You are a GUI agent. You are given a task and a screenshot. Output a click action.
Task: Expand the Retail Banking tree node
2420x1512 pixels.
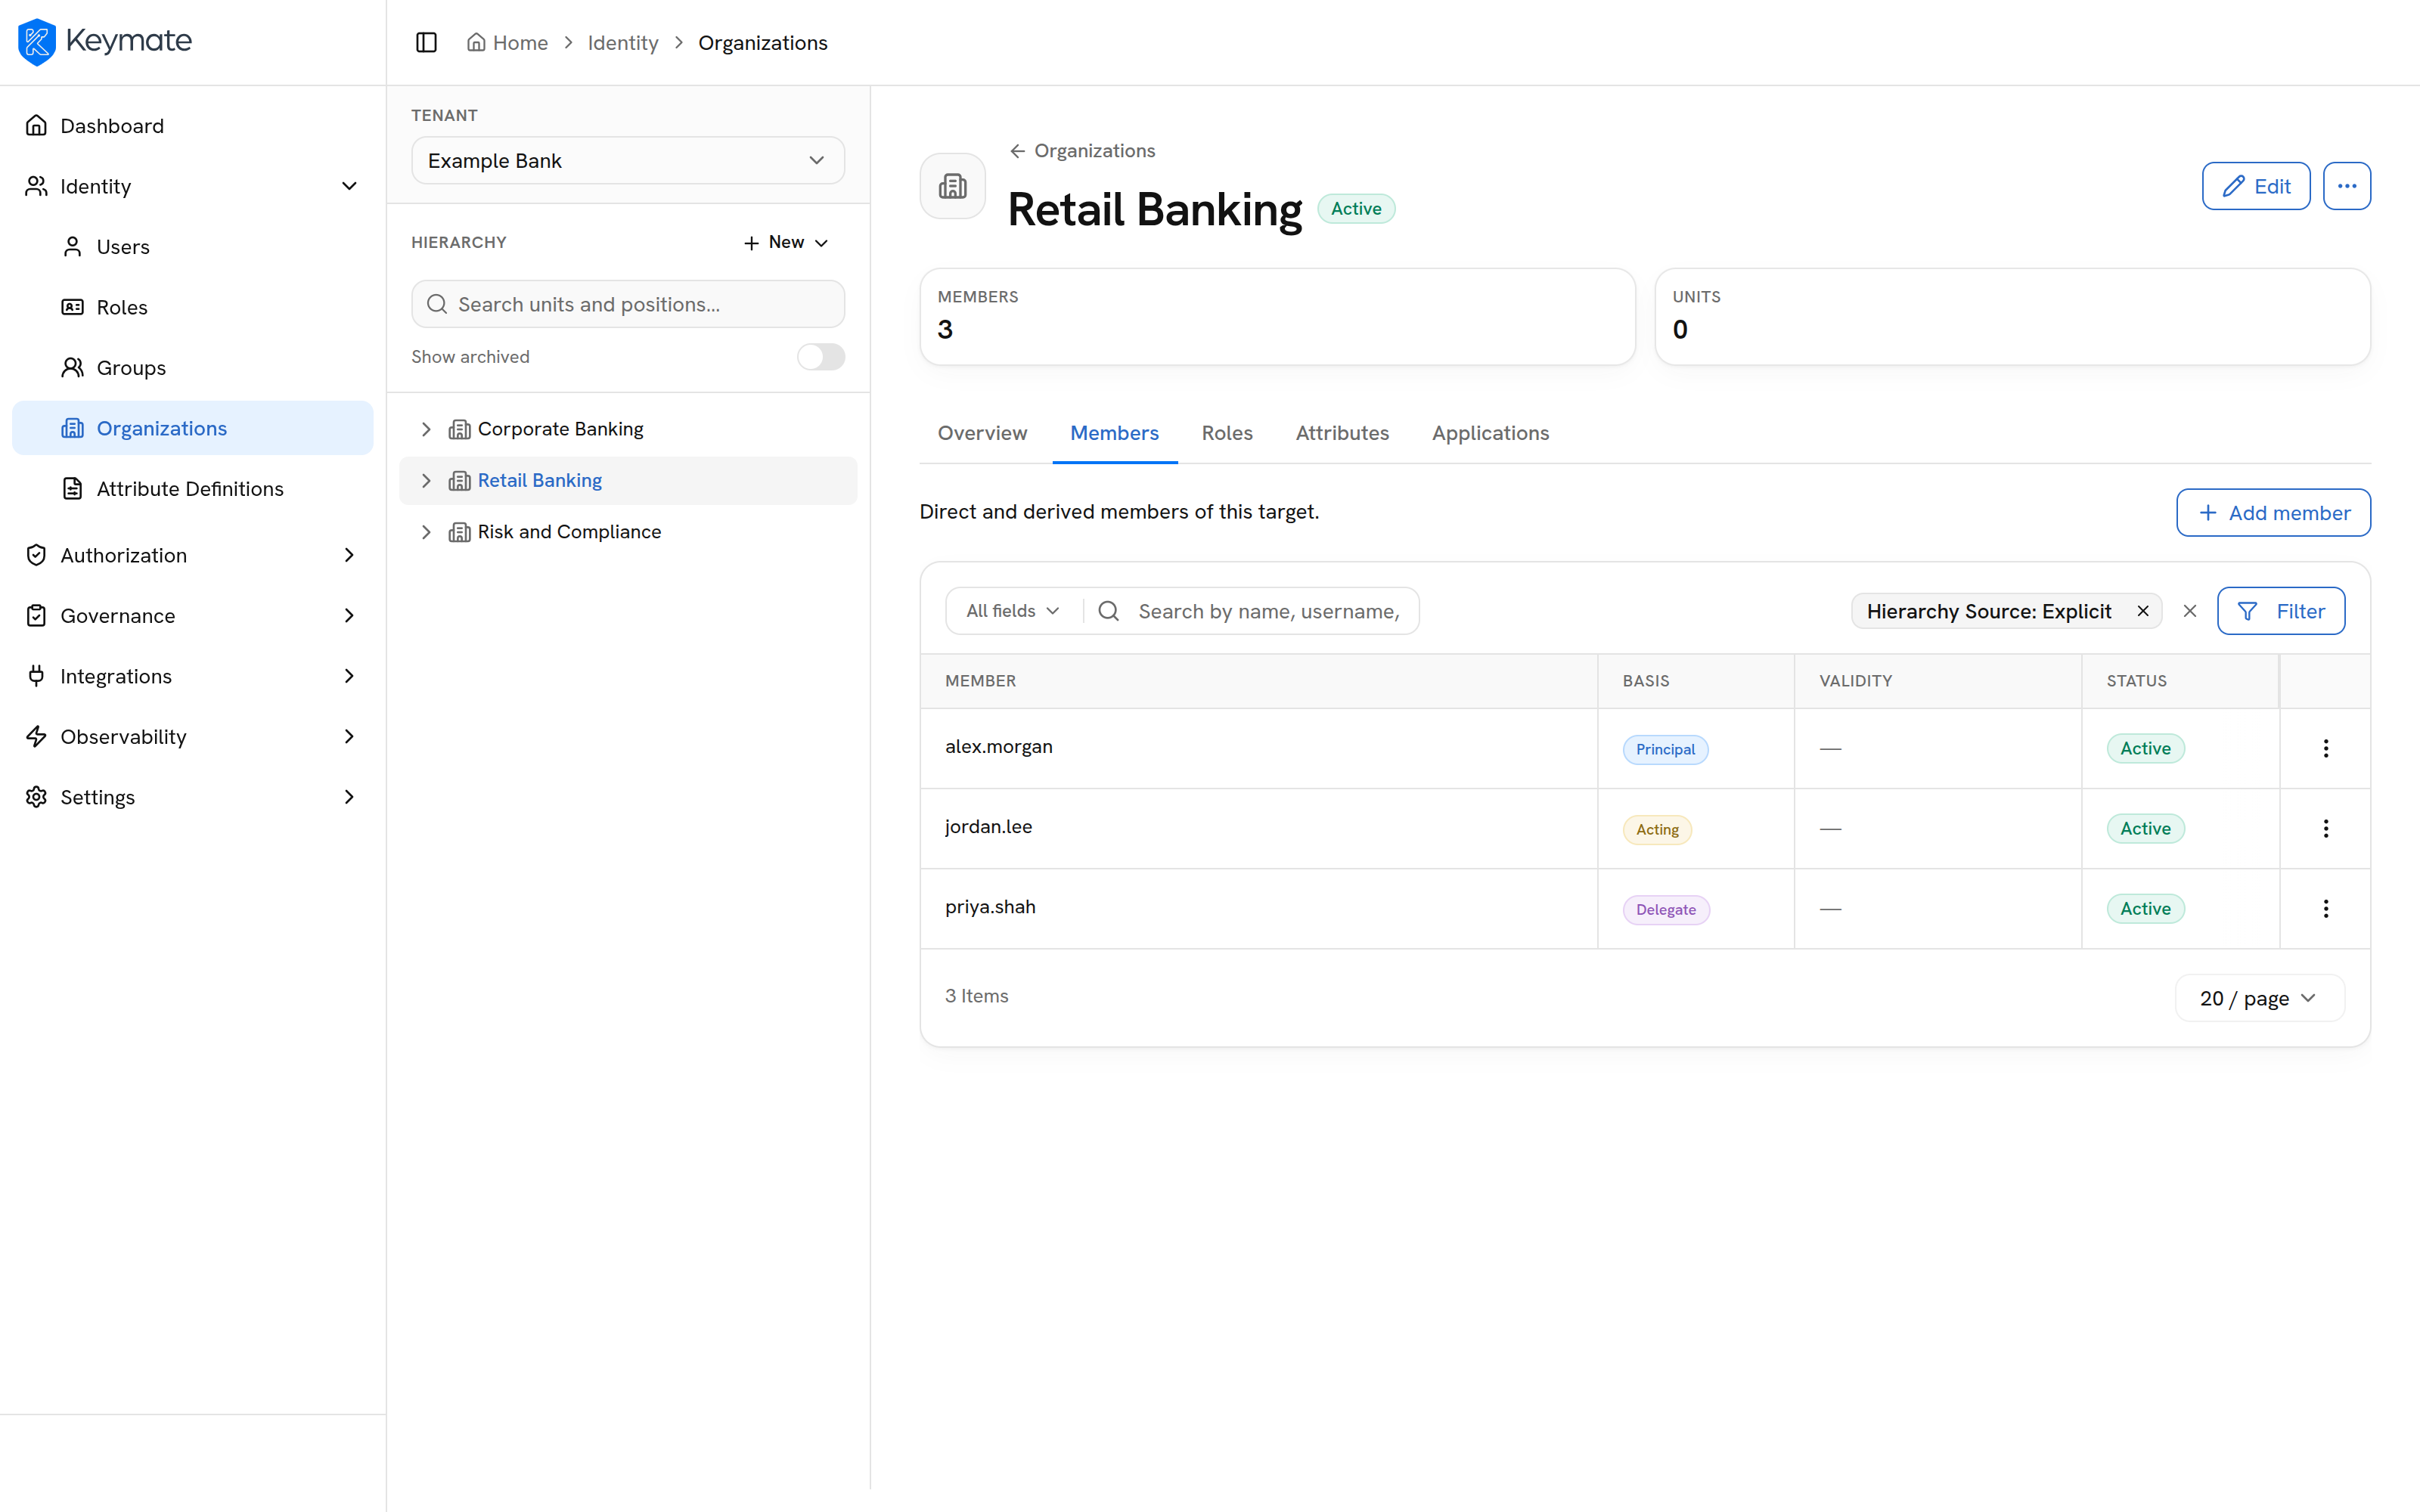[426, 481]
